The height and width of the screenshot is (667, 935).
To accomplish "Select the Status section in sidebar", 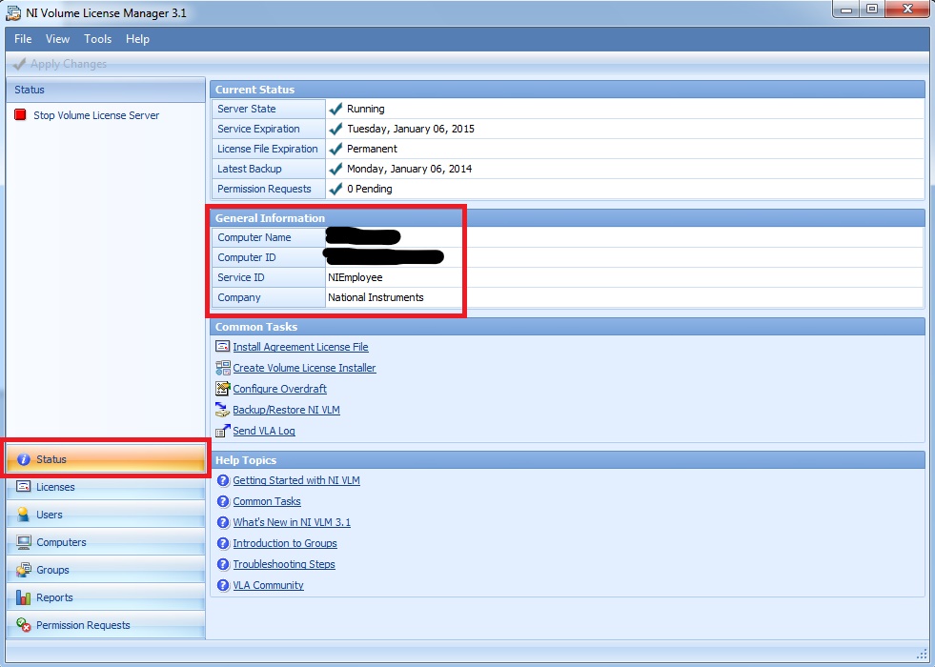I will pos(106,459).
